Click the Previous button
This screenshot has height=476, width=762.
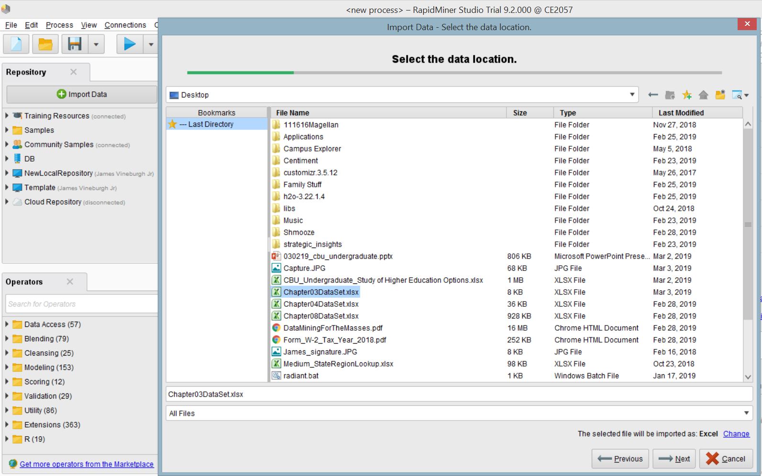(x=620, y=459)
